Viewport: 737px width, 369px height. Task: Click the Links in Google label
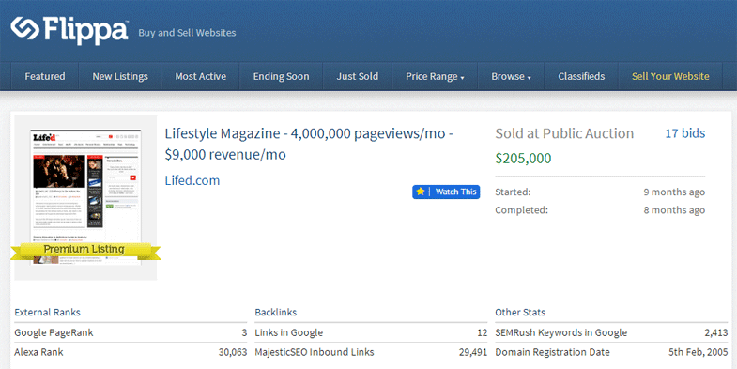click(x=288, y=332)
